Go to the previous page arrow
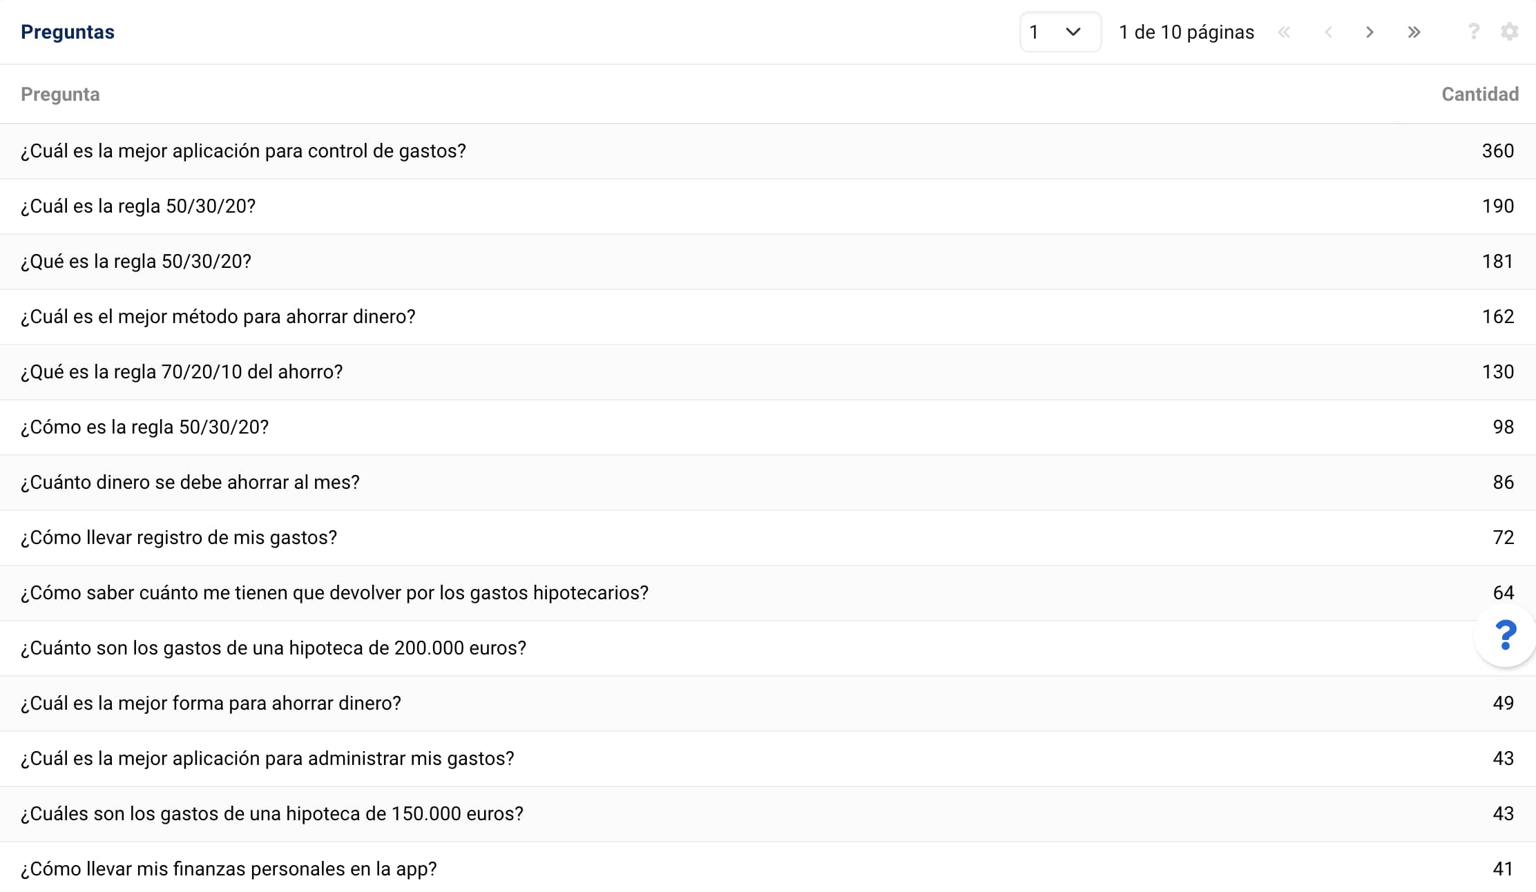The image size is (1536, 892). [1328, 32]
